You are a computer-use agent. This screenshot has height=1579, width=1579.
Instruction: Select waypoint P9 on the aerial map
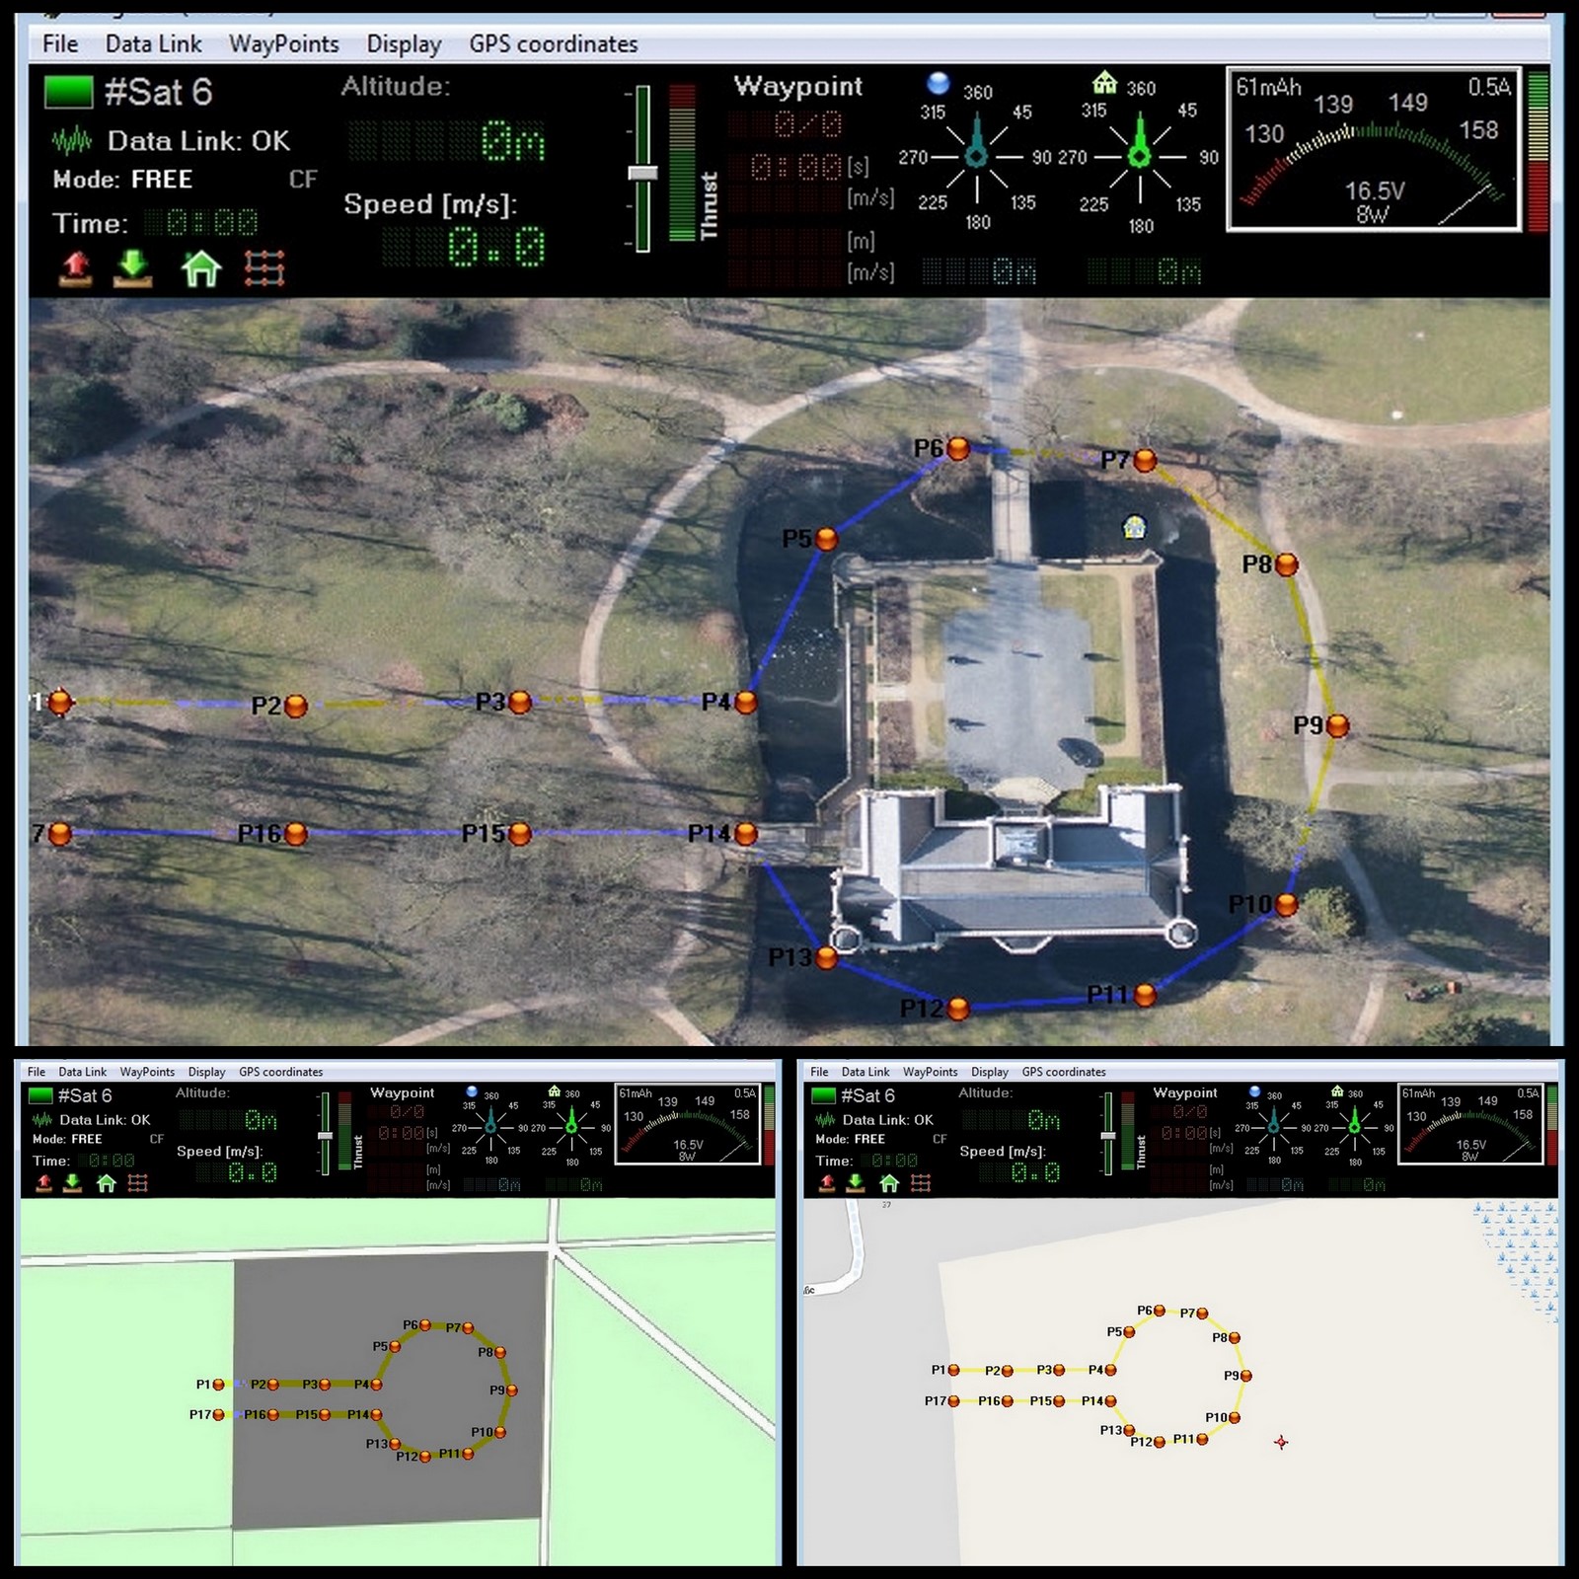point(1337,726)
